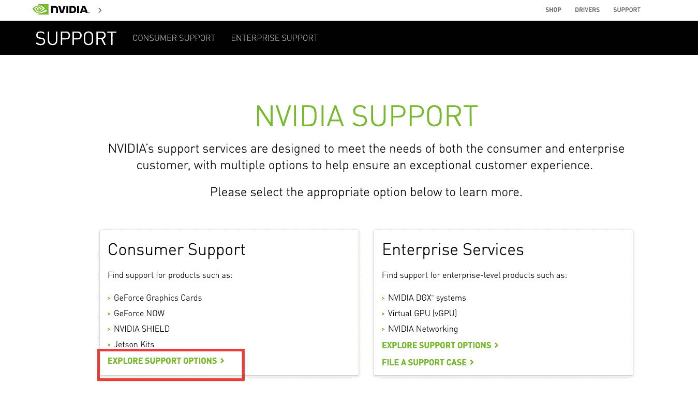698x399 pixels.
Task: Click the Enterprise Services card heading
Action: tap(453, 249)
